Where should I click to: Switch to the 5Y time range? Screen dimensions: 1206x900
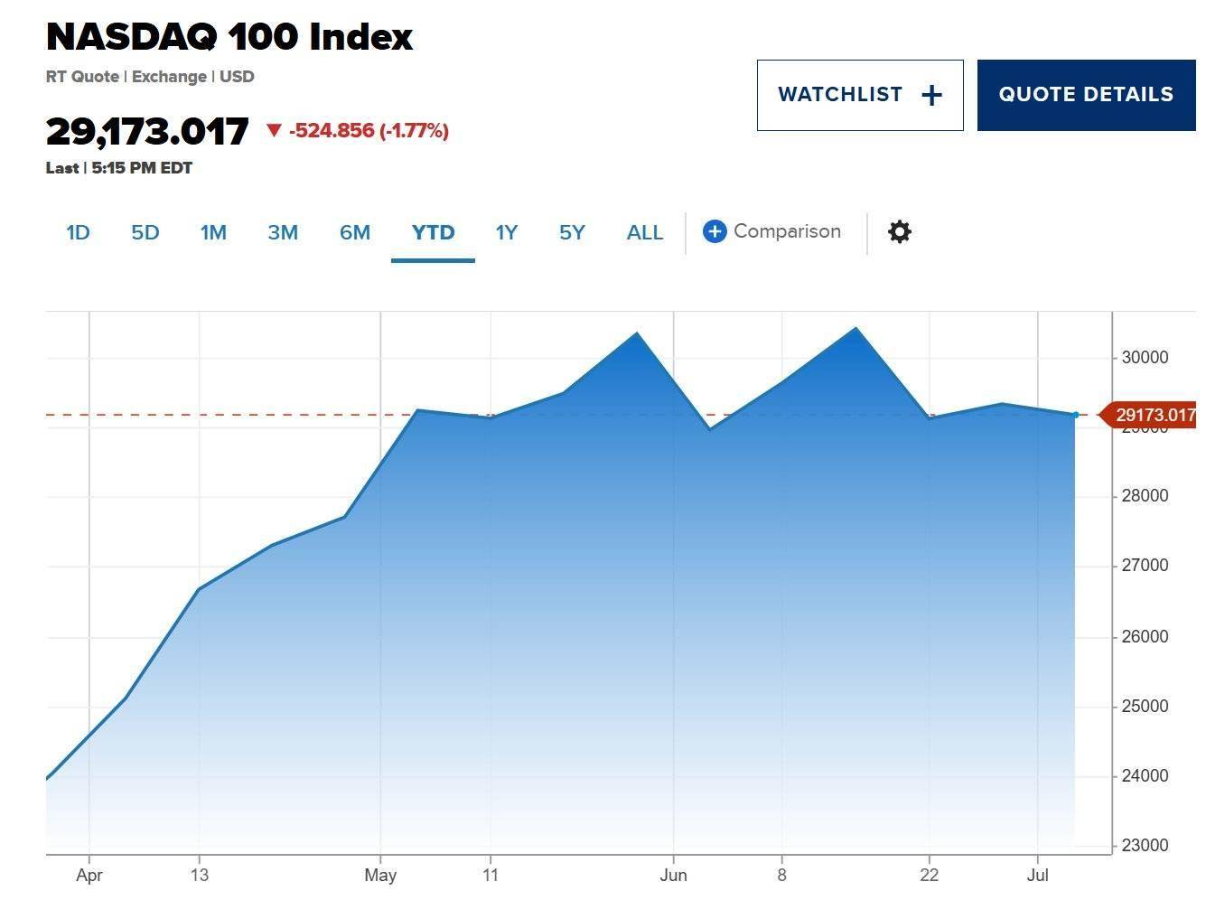tap(572, 233)
